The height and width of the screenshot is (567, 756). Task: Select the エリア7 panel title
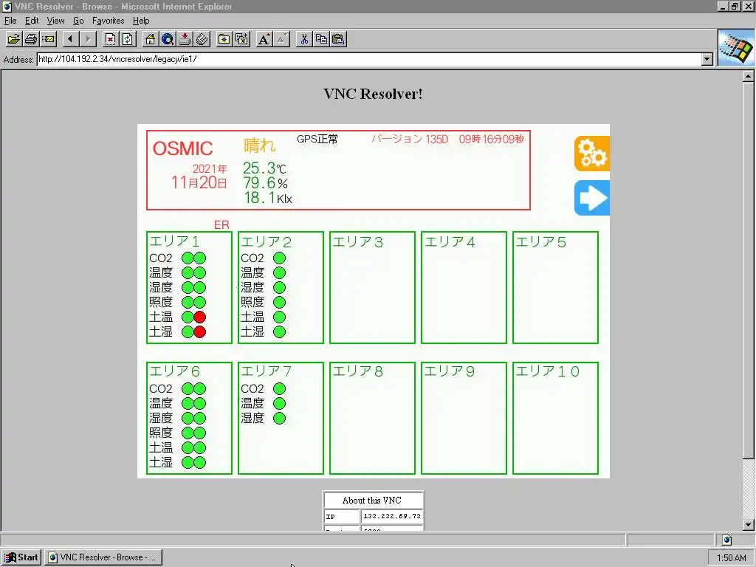[266, 371]
